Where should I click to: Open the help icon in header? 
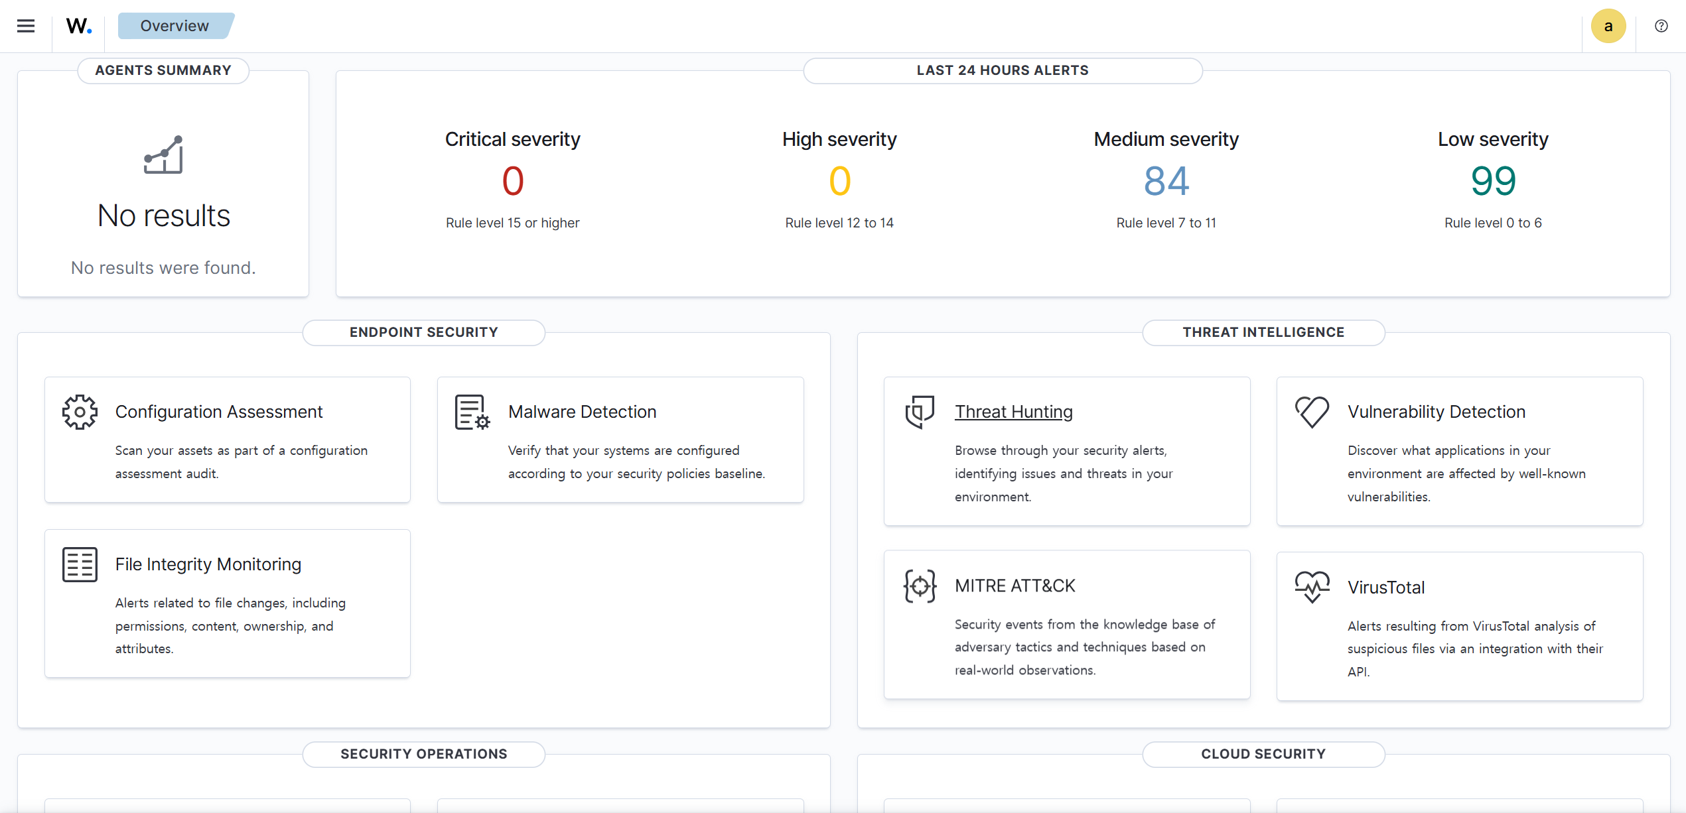coord(1661,26)
